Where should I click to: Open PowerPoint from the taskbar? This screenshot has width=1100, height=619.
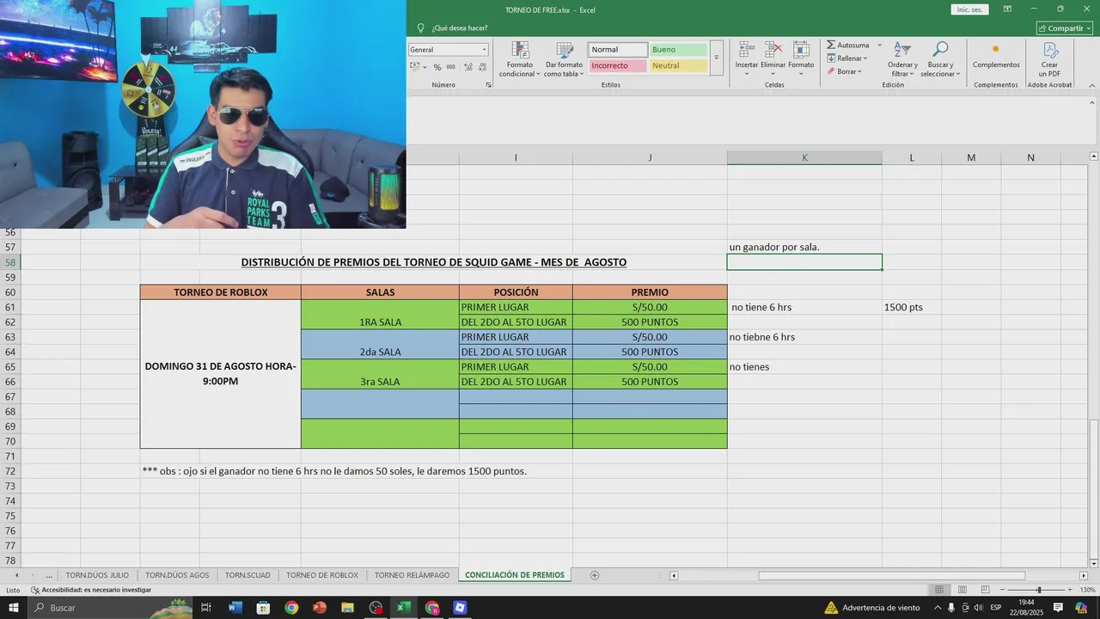320,608
